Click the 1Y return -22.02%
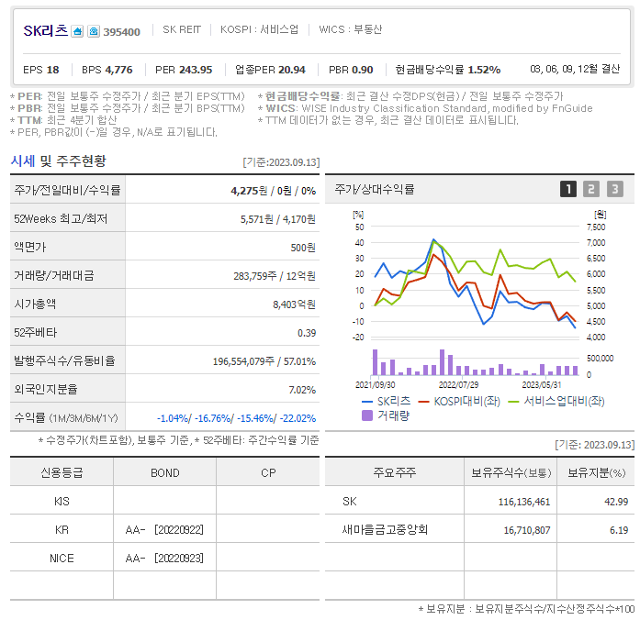This screenshot has height=620, width=640. click(x=298, y=418)
